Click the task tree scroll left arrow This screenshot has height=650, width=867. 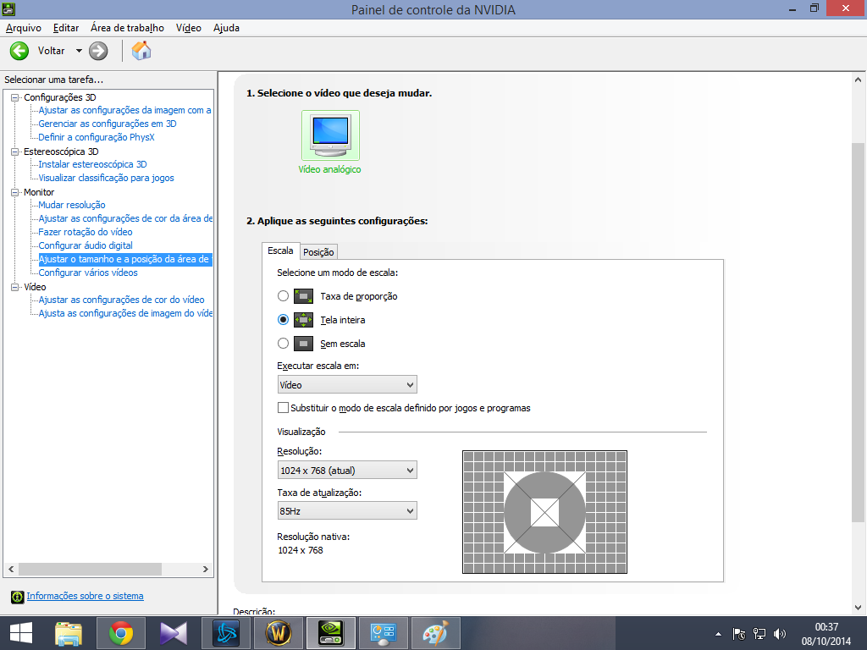(x=11, y=569)
